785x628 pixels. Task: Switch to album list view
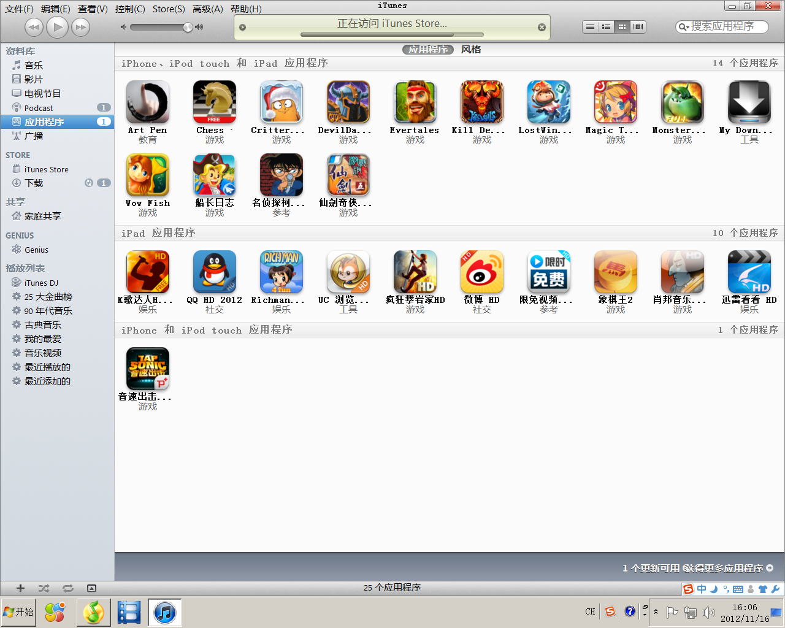[x=606, y=27]
